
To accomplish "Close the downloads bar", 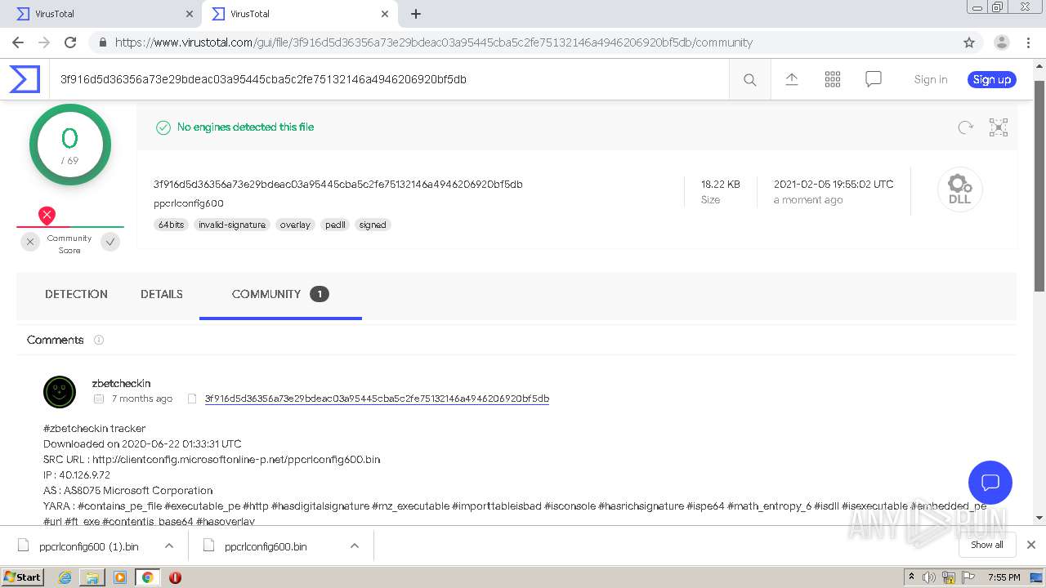I will tap(1031, 545).
